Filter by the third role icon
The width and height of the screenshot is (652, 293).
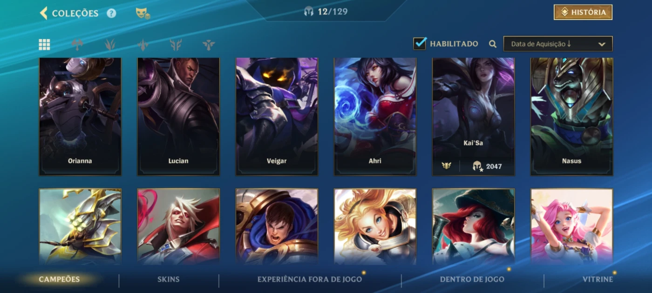point(143,45)
